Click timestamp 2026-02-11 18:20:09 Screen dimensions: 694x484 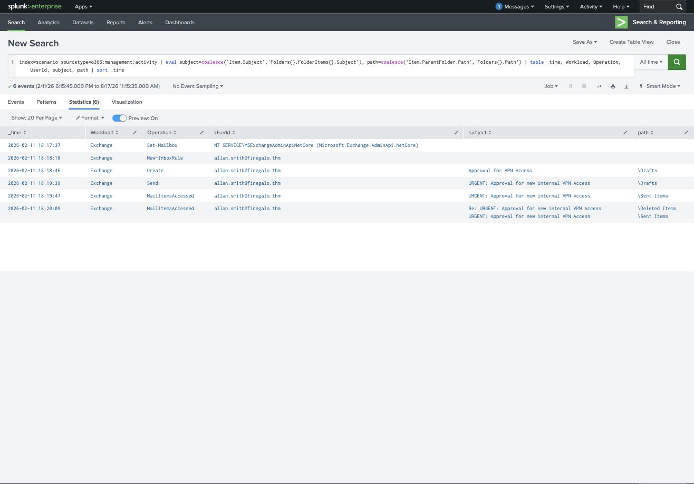click(34, 209)
